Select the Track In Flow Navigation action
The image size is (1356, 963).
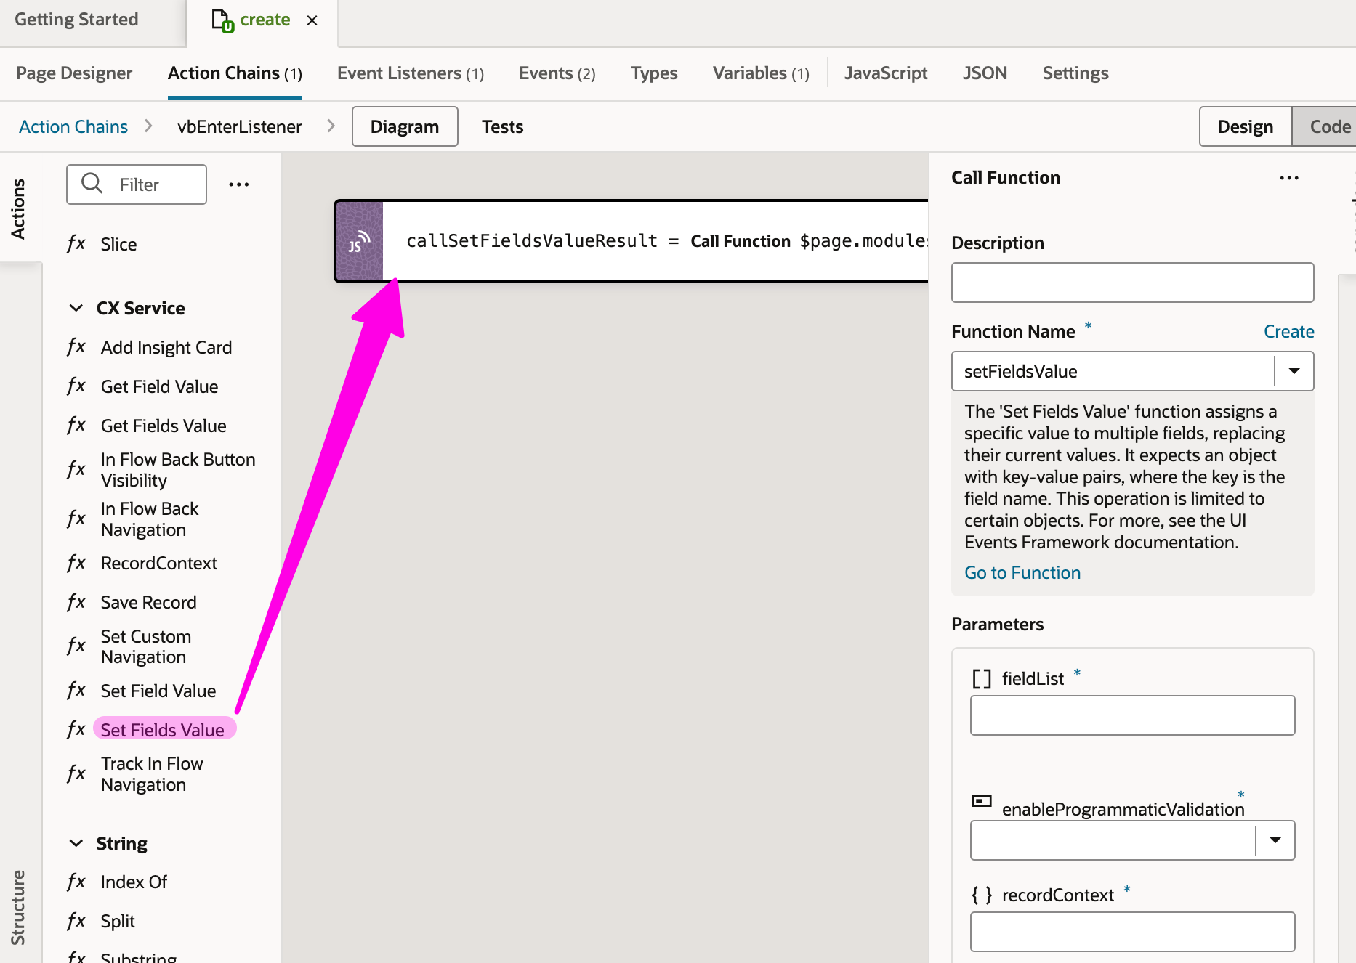pos(152,774)
